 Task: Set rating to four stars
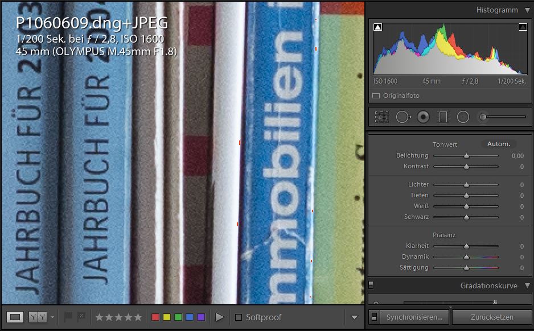(128, 317)
